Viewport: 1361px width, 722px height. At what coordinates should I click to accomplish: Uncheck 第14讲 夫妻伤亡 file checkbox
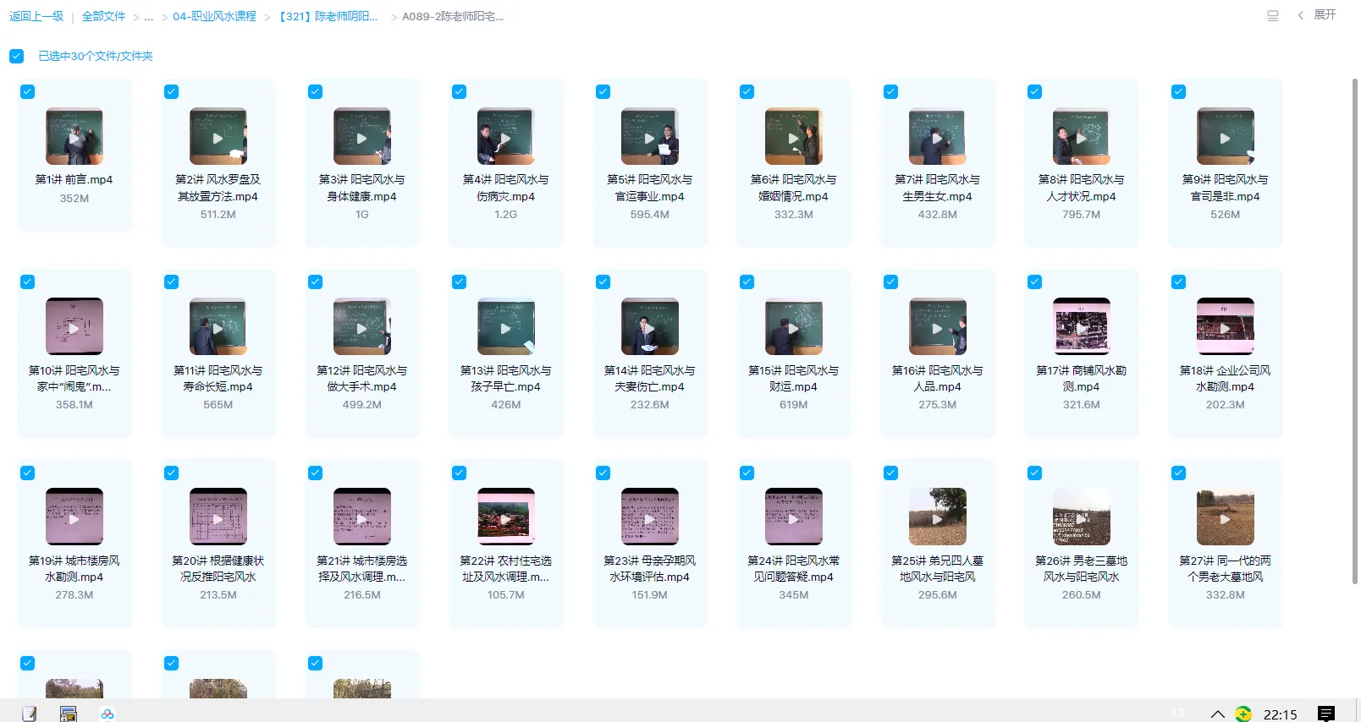click(603, 282)
